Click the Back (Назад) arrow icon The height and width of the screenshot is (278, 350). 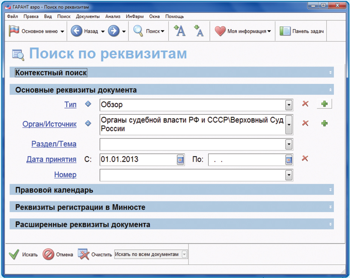point(76,31)
